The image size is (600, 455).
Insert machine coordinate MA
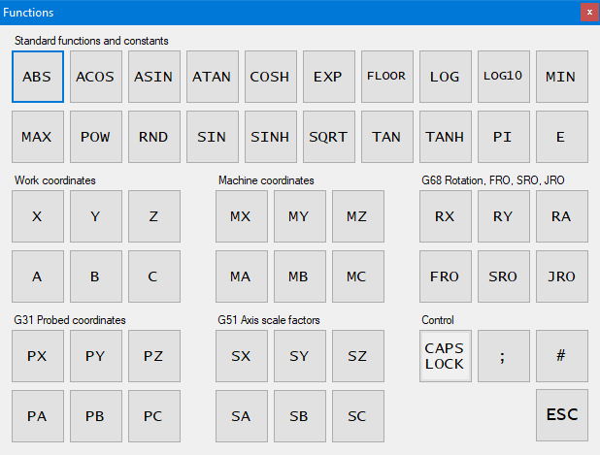241,276
